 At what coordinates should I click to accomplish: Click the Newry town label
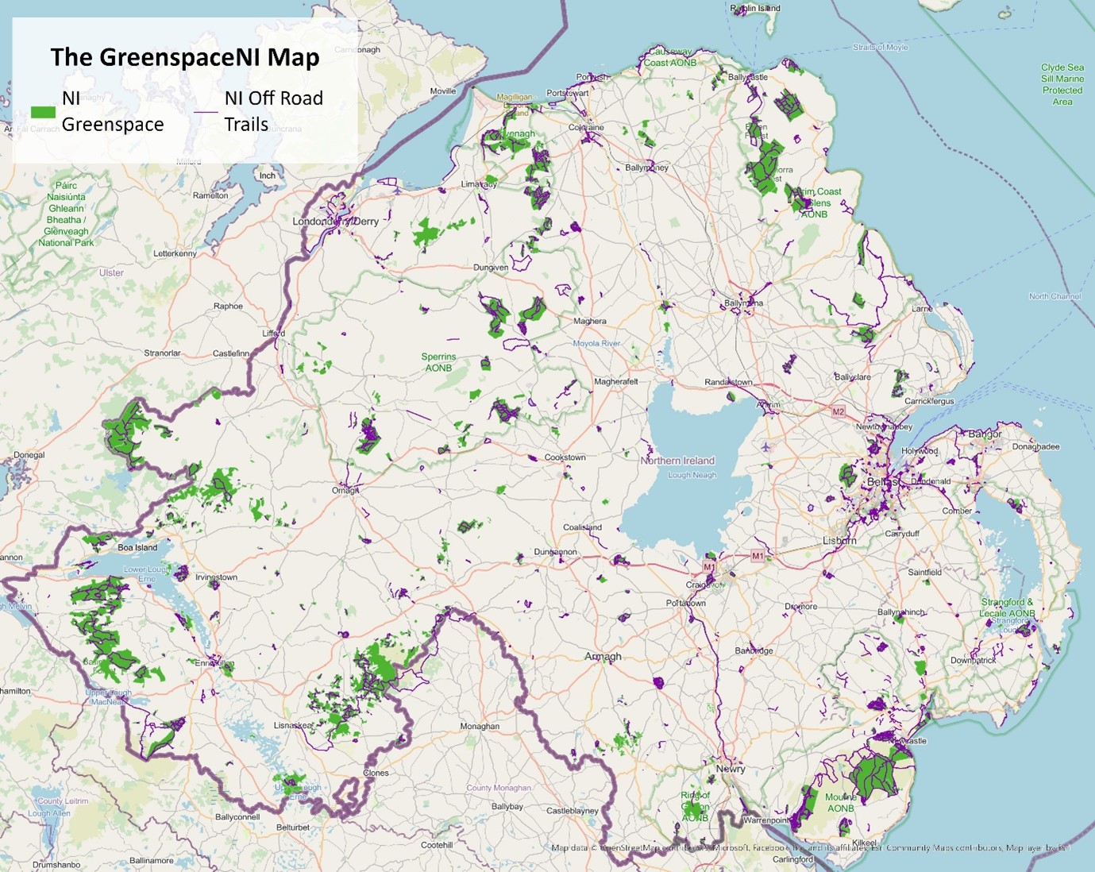click(731, 769)
